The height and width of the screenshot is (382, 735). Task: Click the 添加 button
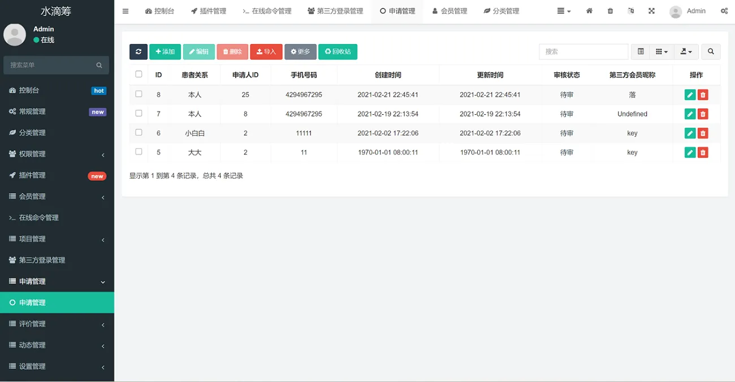click(165, 51)
